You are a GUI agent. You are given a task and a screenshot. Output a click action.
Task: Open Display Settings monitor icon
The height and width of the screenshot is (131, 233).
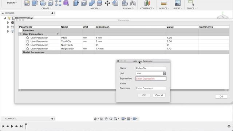[x=123, y=119]
